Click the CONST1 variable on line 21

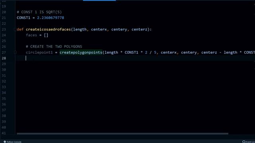[24, 18]
